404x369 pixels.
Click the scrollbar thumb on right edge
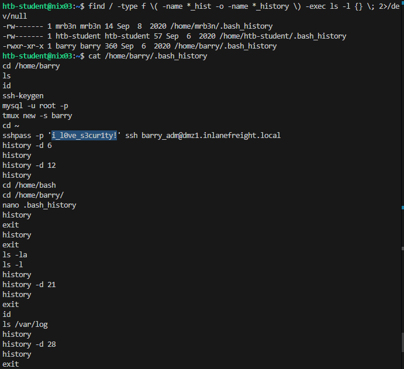click(x=403, y=343)
